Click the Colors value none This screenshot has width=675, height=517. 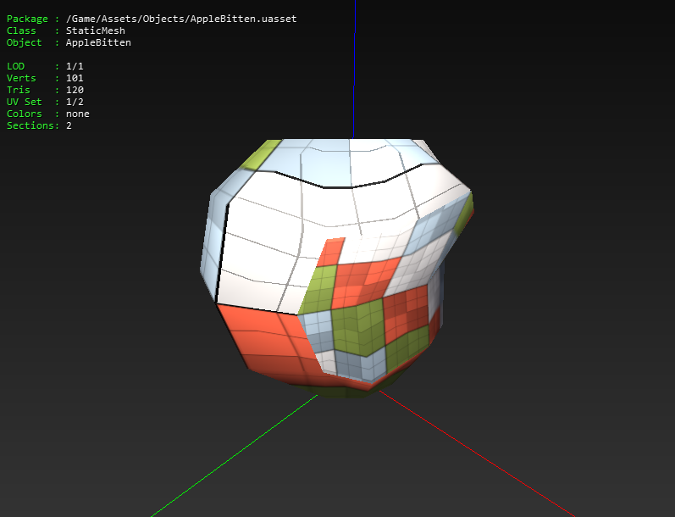click(x=77, y=114)
